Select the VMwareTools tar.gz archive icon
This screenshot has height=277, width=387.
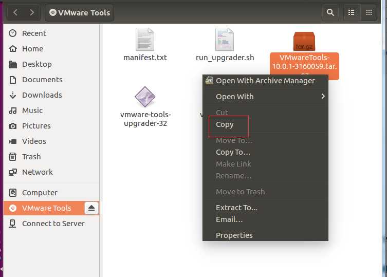tap(304, 41)
